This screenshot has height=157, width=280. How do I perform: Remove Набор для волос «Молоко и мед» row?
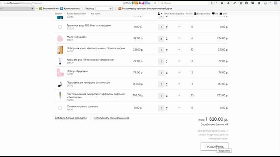point(179,50)
